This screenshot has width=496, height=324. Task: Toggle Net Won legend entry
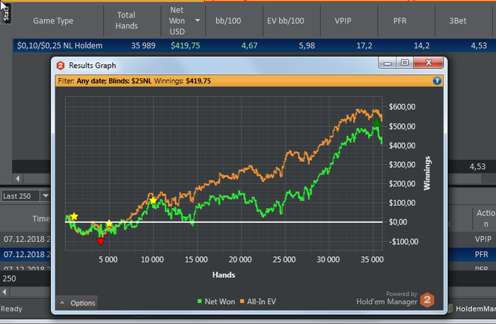pyautogui.click(x=216, y=301)
